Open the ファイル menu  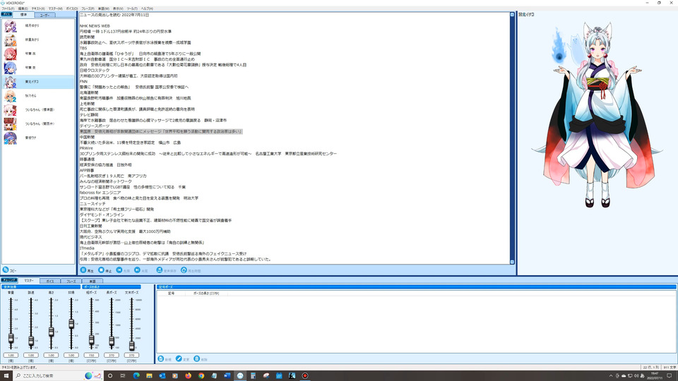[8, 8]
